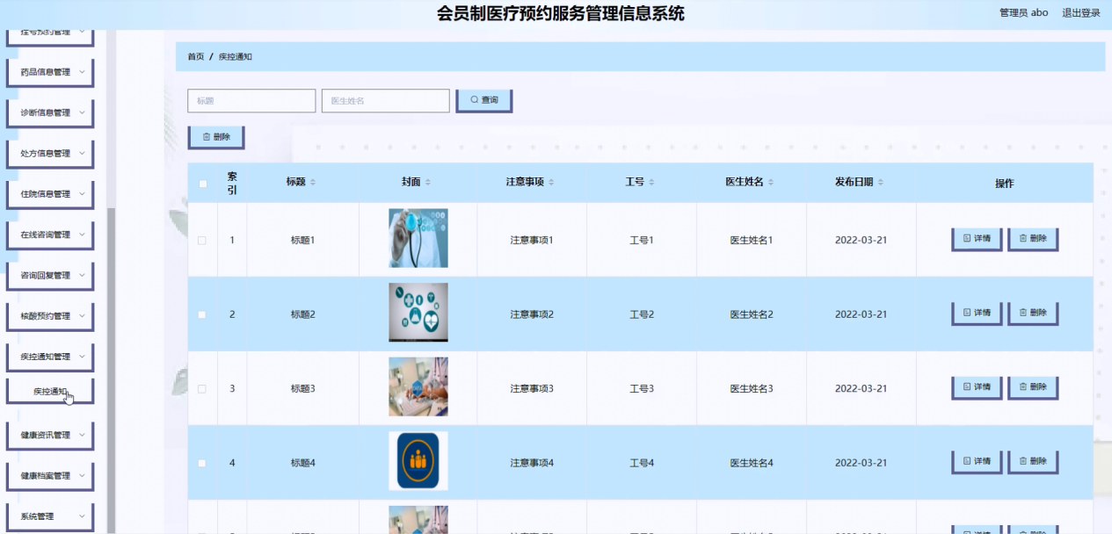Sort table by the 发布日期 column sort icon
Viewport: 1112px width, 534px height.
tap(881, 183)
